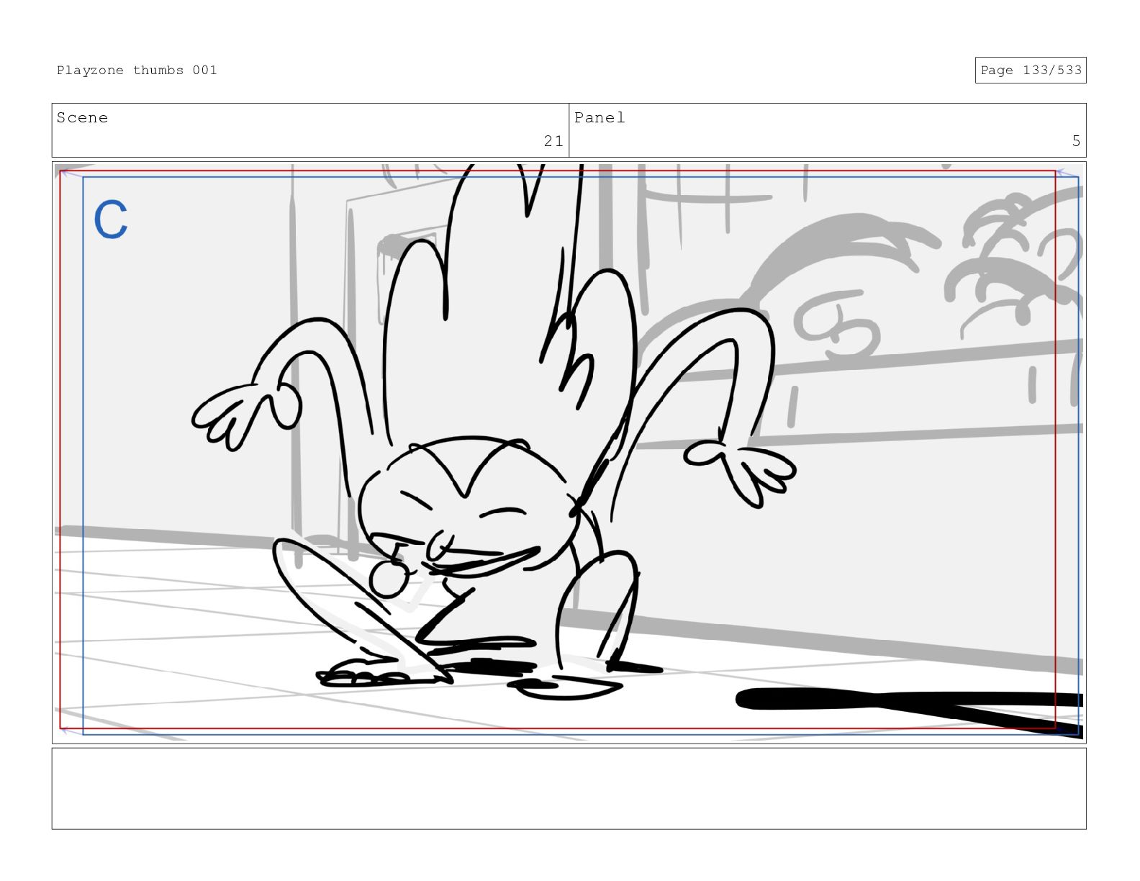Viewport: 1140px width, 881px height.
Task: Click the scene number '21'
Action: tap(553, 141)
